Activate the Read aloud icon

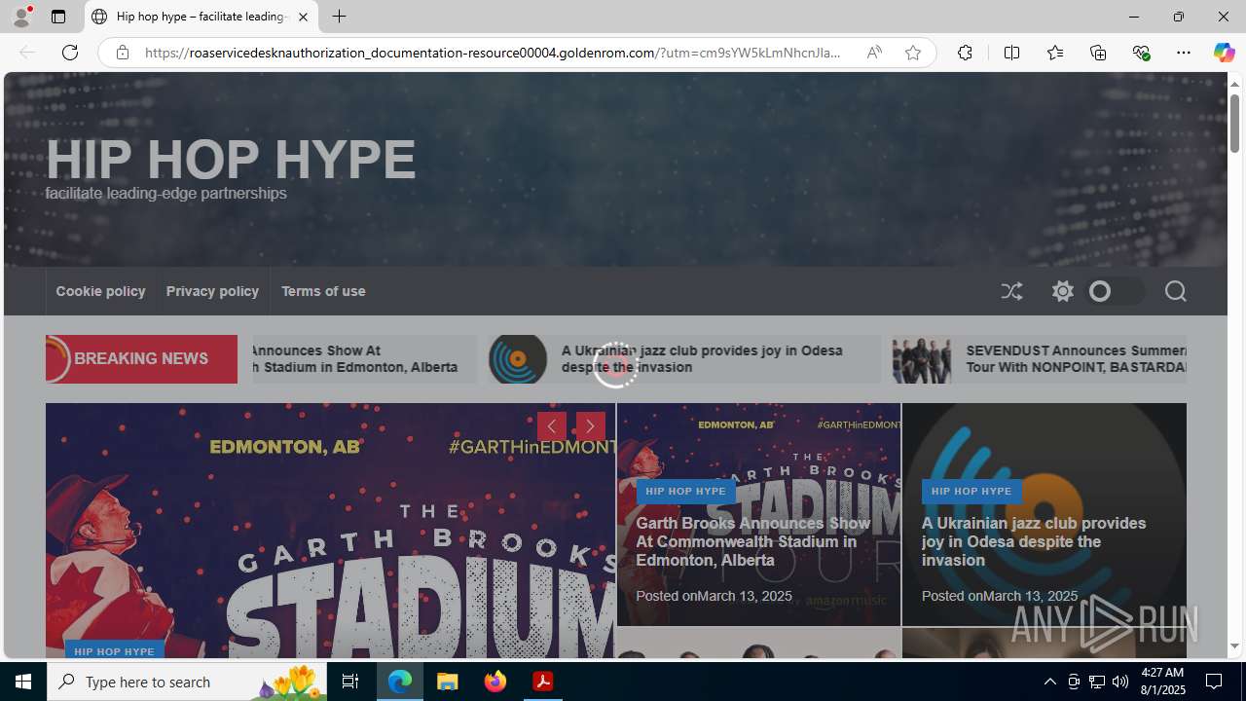pos(874,53)
